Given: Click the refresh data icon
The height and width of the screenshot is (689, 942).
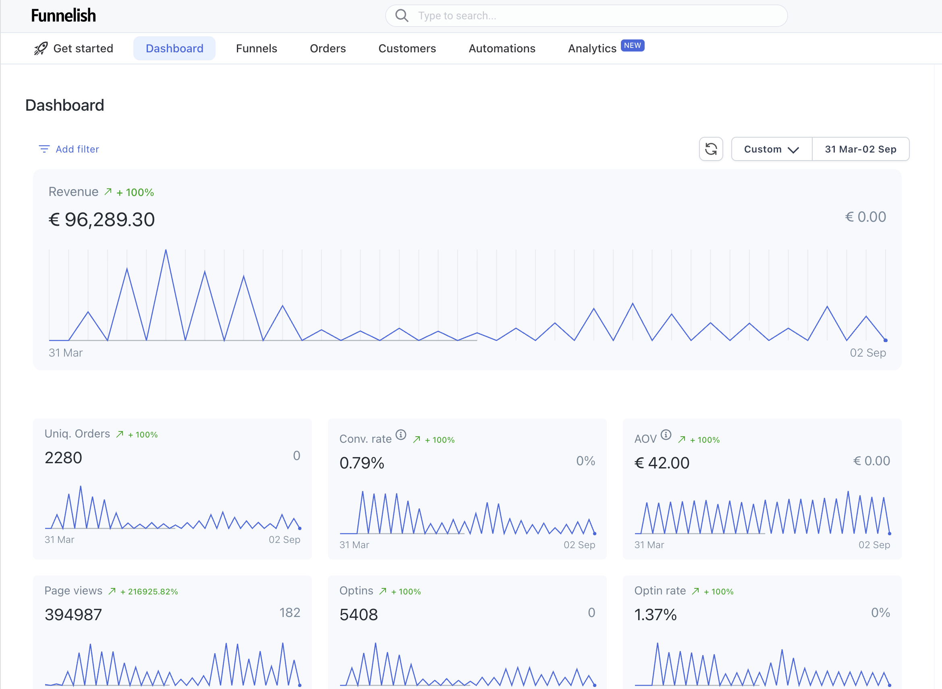Looking at the screenshot, I should [711, 149].
